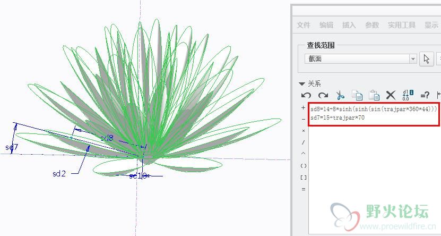The height and width of the screenshot is (236, 441).
Task: Open the 参数 menu
Action: (372, 25)
